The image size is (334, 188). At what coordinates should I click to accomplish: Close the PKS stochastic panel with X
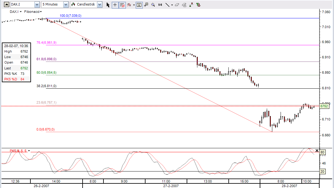coord(317,151)
